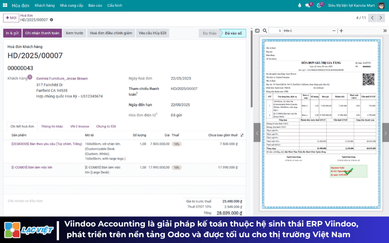Open PDF viewer more tools chevrons
This screenshot has height=243, width=389.
385,31
